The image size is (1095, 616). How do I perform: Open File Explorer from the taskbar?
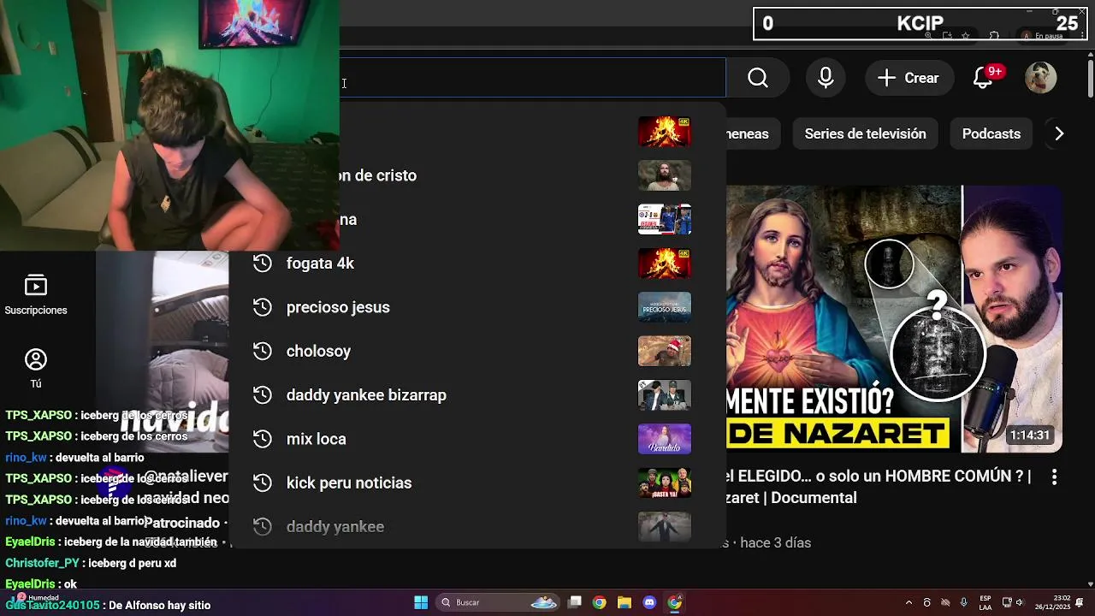tap(624, 602)
